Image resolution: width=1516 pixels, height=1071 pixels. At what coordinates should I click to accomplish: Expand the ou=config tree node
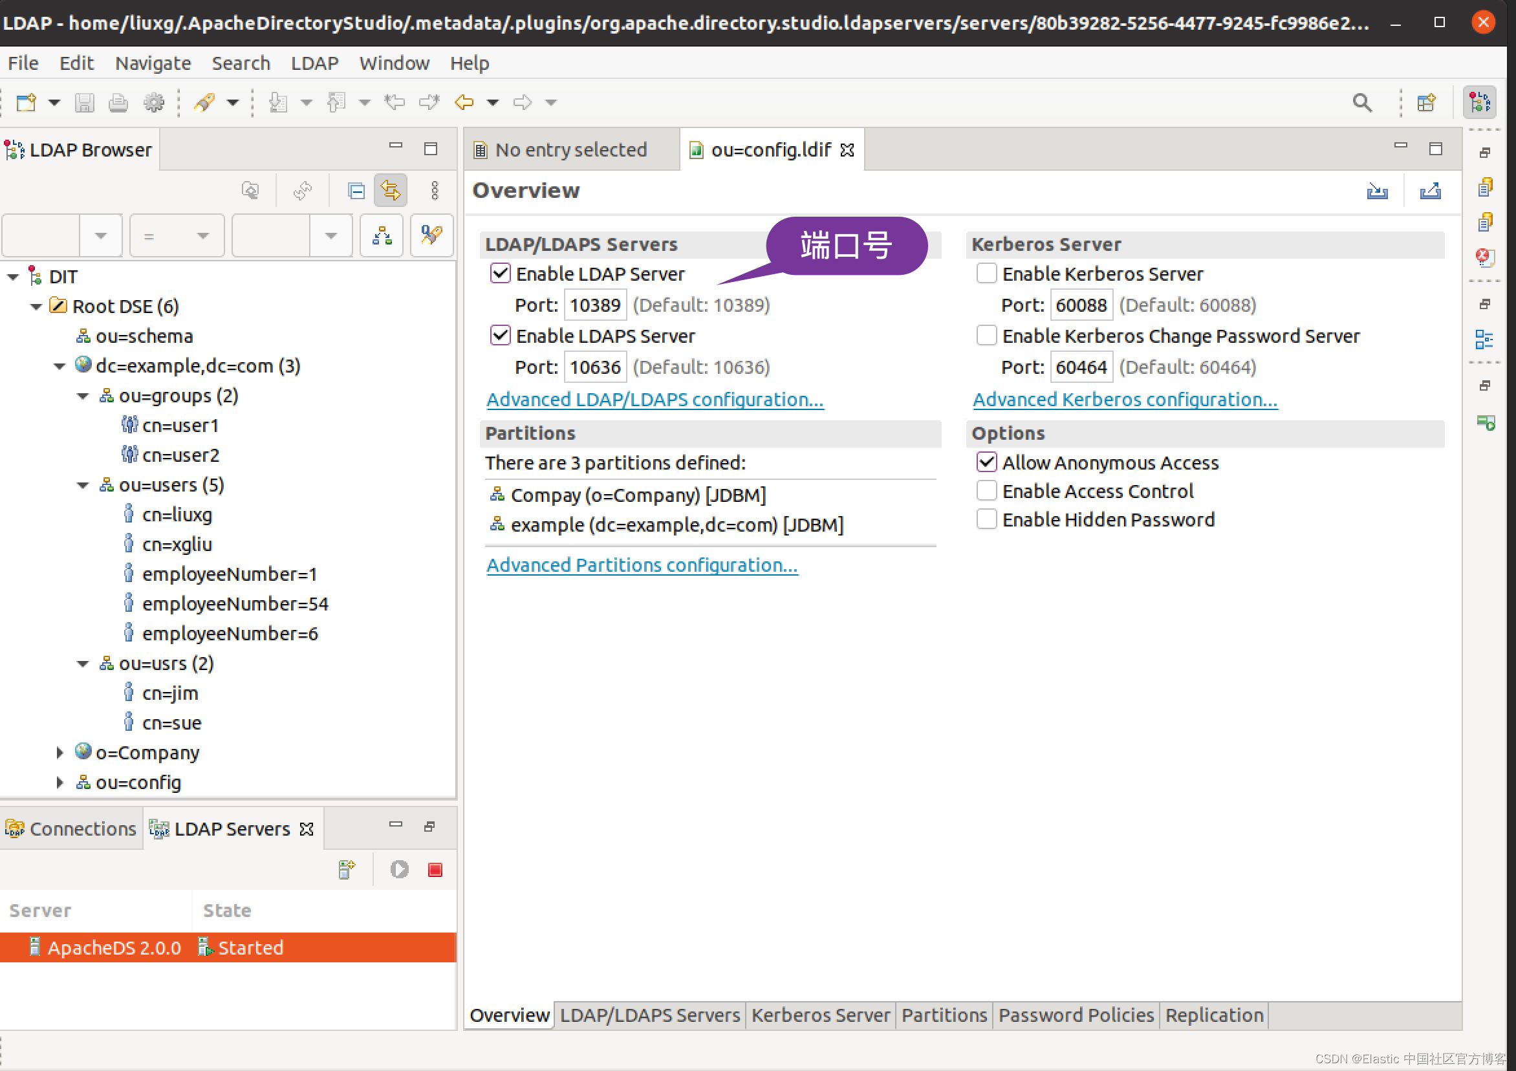(x=60, y=783)
